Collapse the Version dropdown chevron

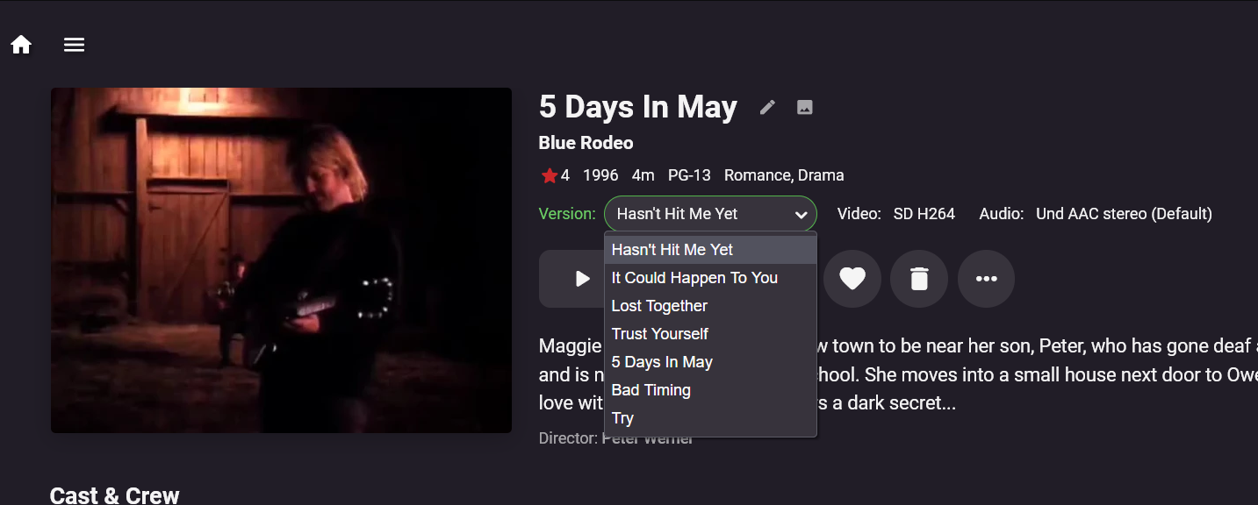801,215
